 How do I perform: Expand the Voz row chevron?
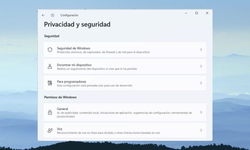pyautogui.click(x=201, y=130)
